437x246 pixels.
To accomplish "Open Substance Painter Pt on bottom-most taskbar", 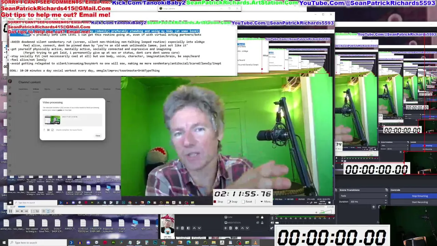I will click(x=113, y=243).
